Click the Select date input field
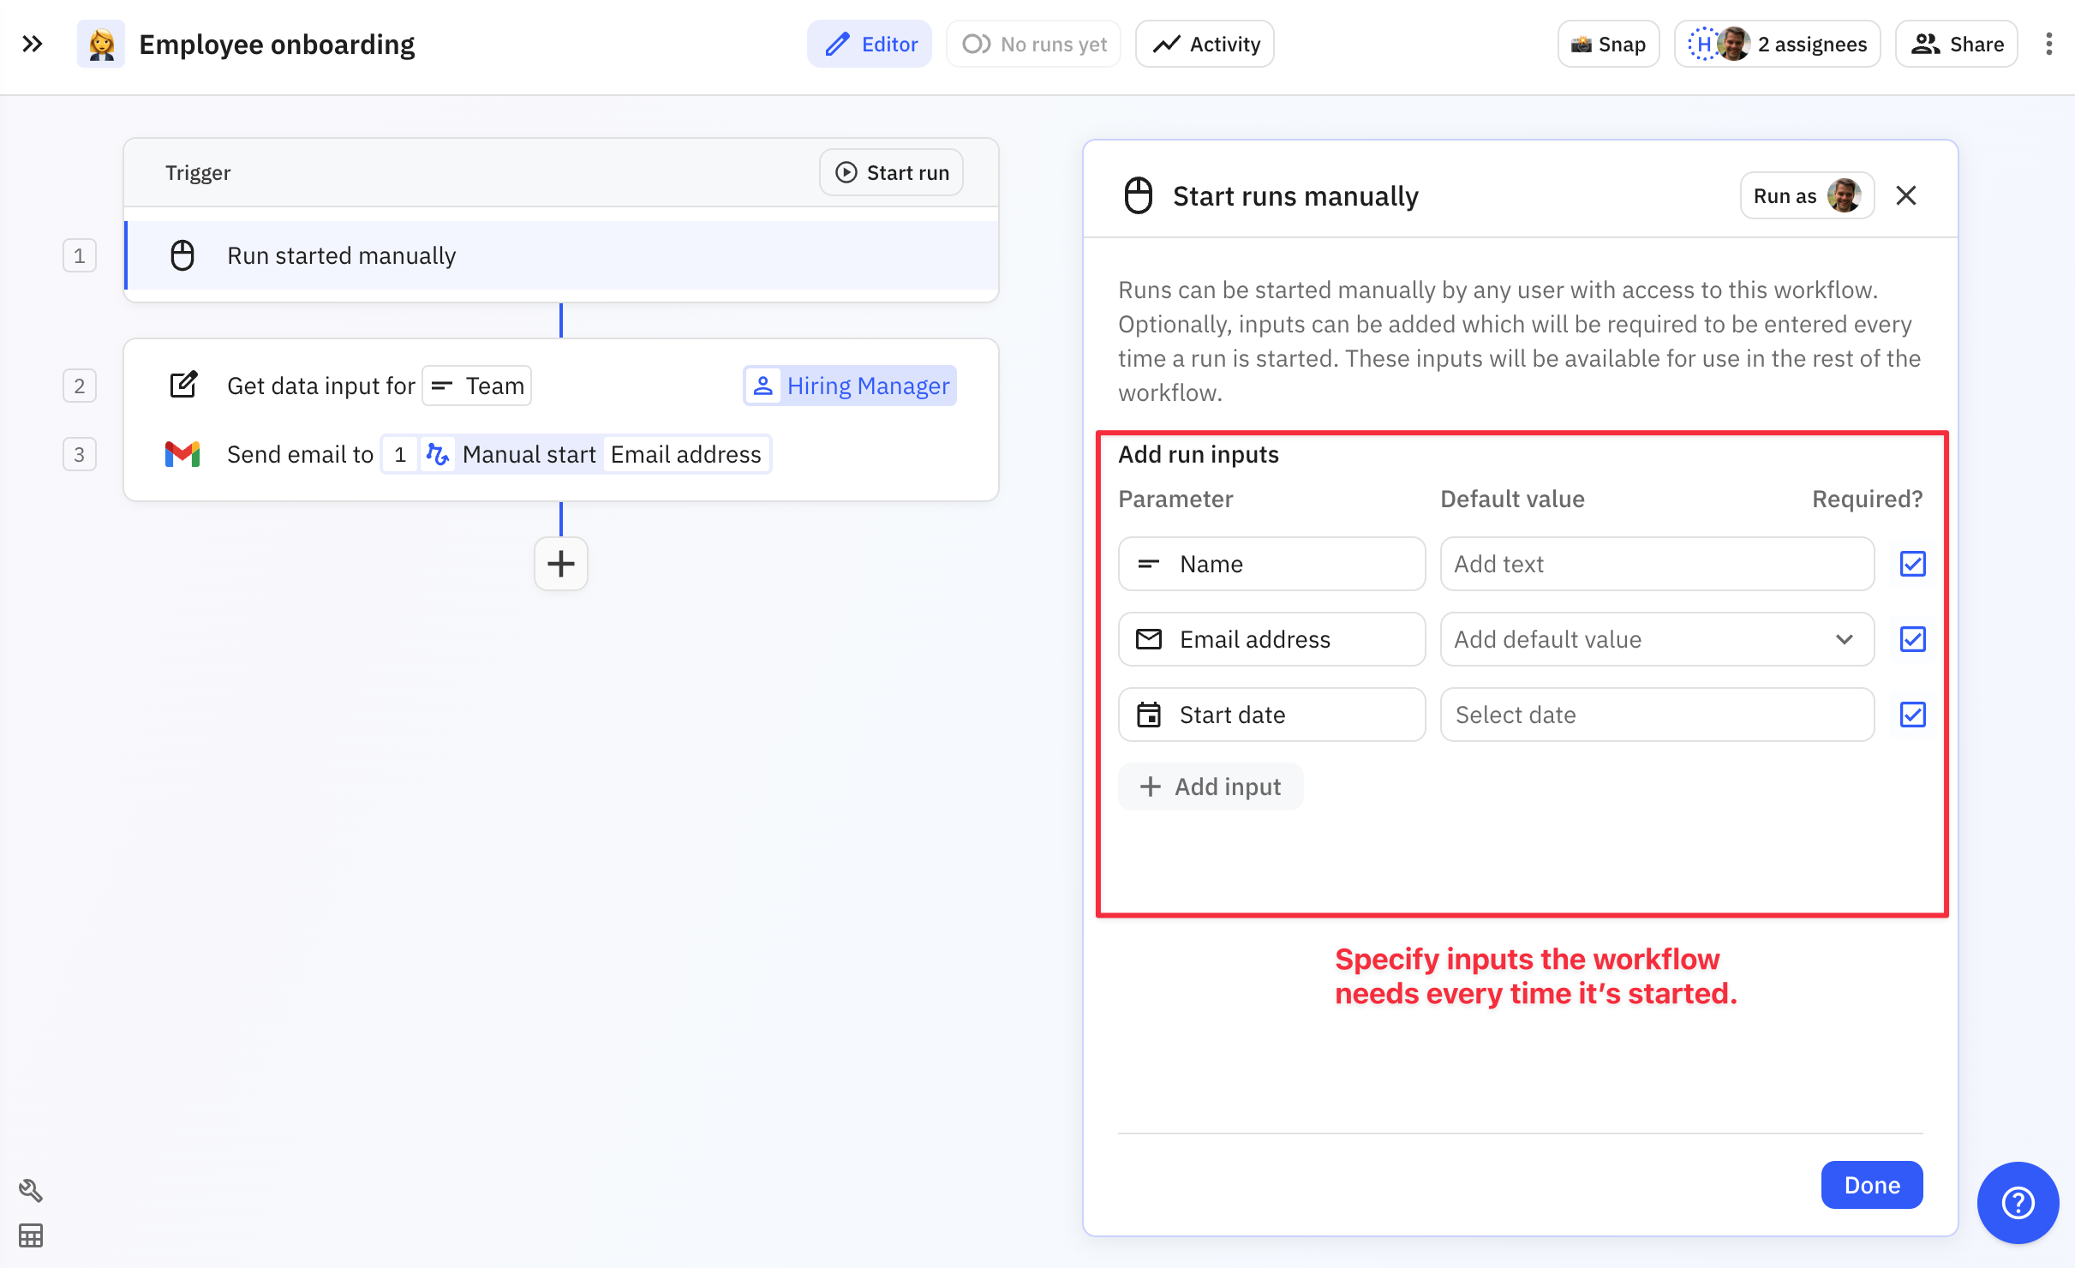The image size is (2075, 1268). click(x=1657, y=715)
